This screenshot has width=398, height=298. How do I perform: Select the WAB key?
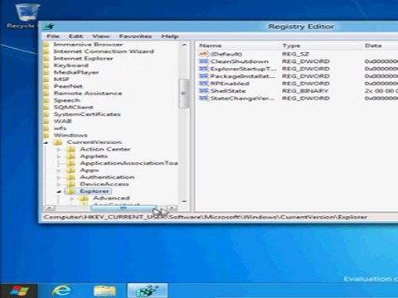pyautogui.click(x=63, y=121)
